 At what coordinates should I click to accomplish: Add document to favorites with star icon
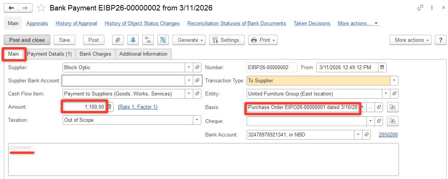41,8
